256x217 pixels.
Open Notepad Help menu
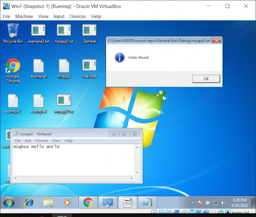[69, 140]
